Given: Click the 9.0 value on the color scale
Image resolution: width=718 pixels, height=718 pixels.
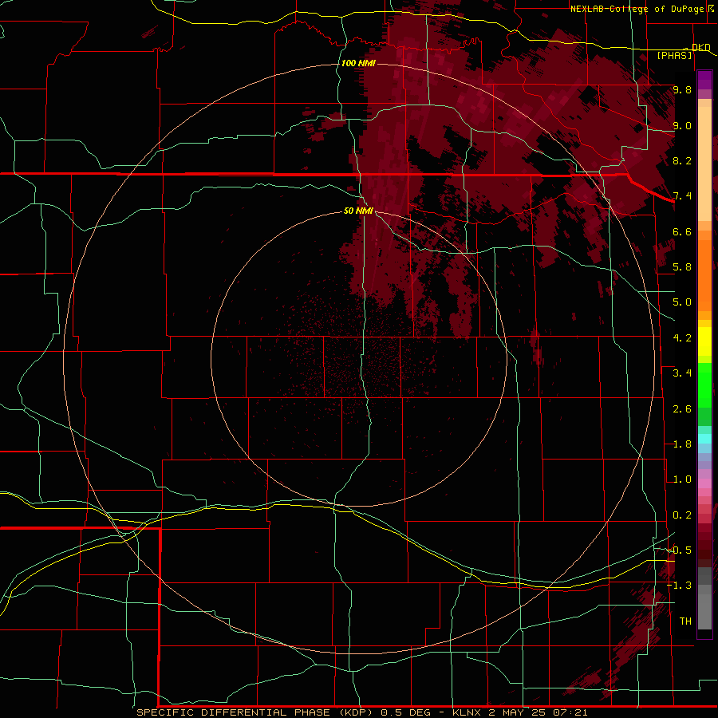Looking at the screenshot, I should pyautogui.click(x=682, y=125).
